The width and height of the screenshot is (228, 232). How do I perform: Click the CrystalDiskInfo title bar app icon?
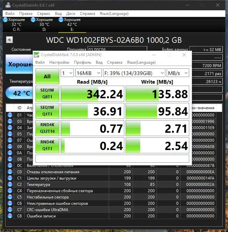tap(8, 5)
